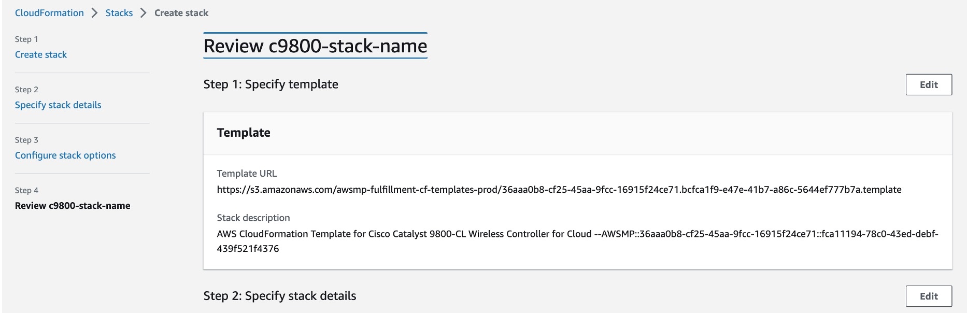Click the CloudFormation breadcrumb link

[49, 13]
